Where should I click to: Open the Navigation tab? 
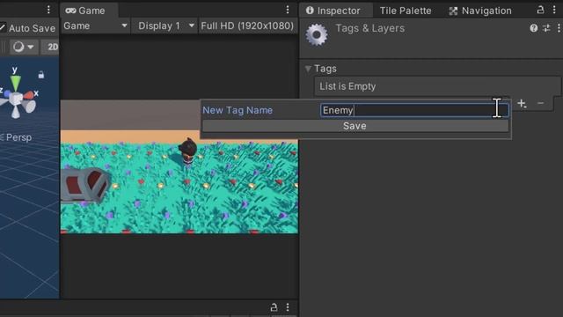480,11
